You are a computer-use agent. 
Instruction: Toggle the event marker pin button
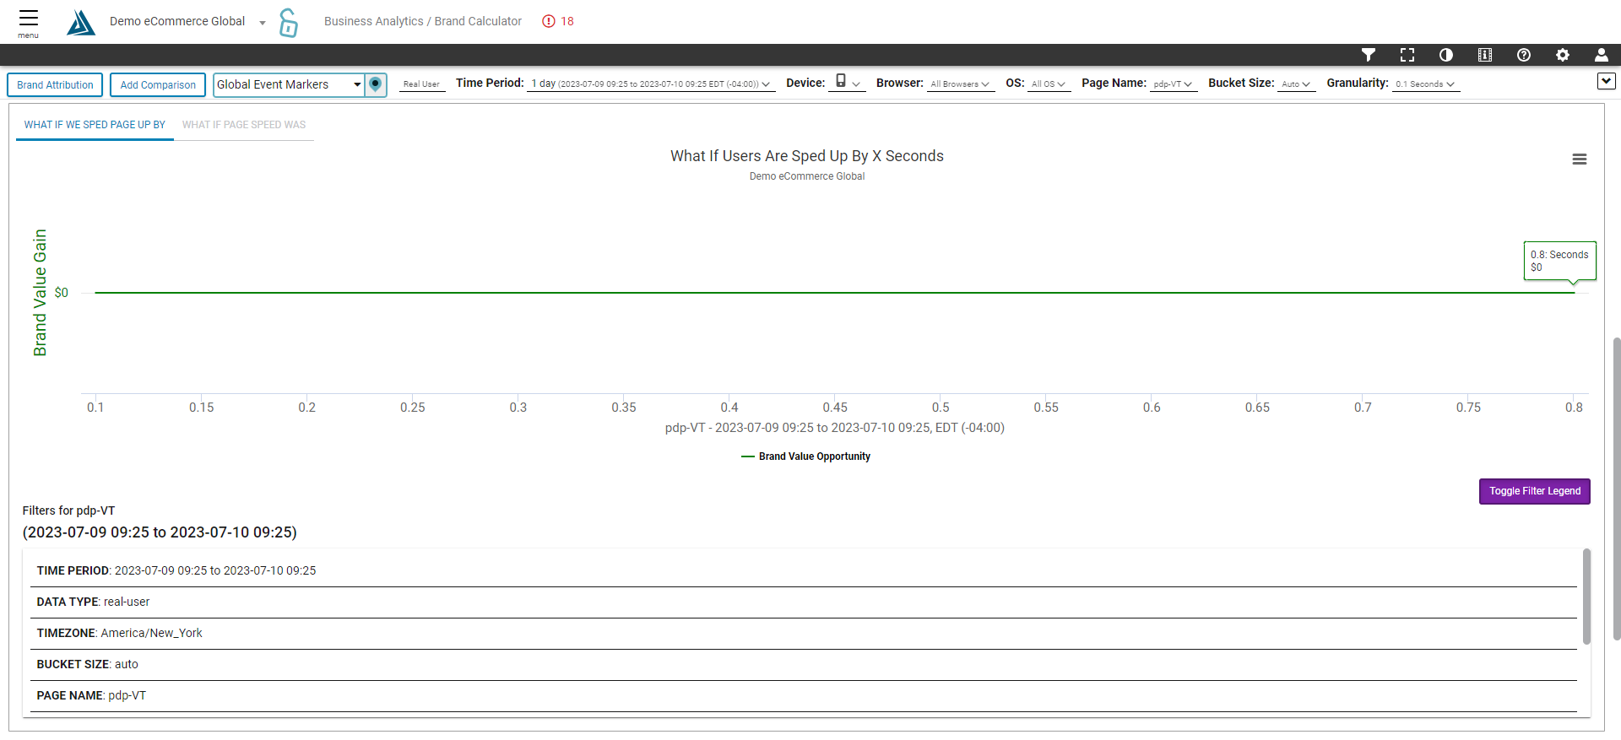(376, 84)
